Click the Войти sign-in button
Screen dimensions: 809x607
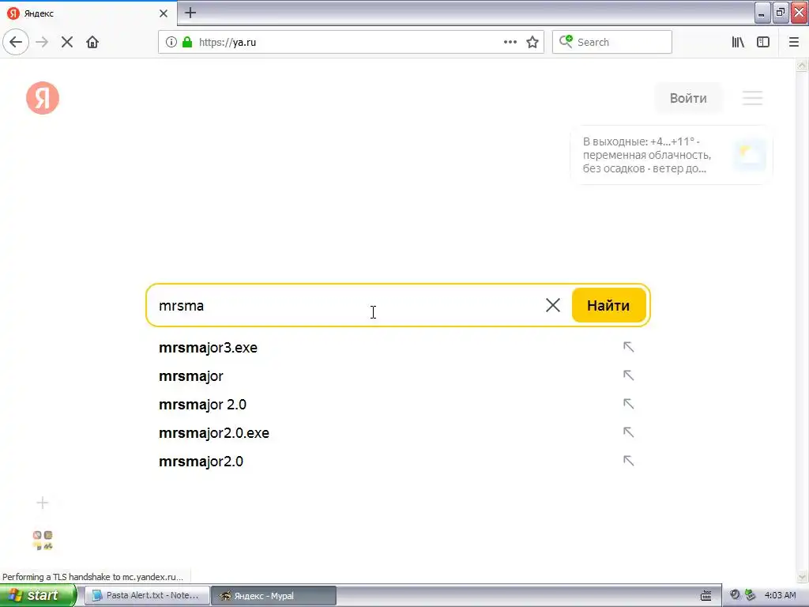pos(688,98)
